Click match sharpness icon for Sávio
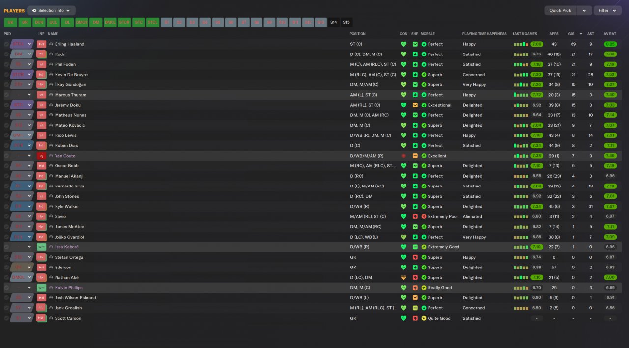Screen dimensions: 629x348 click(x=415, y=216)
